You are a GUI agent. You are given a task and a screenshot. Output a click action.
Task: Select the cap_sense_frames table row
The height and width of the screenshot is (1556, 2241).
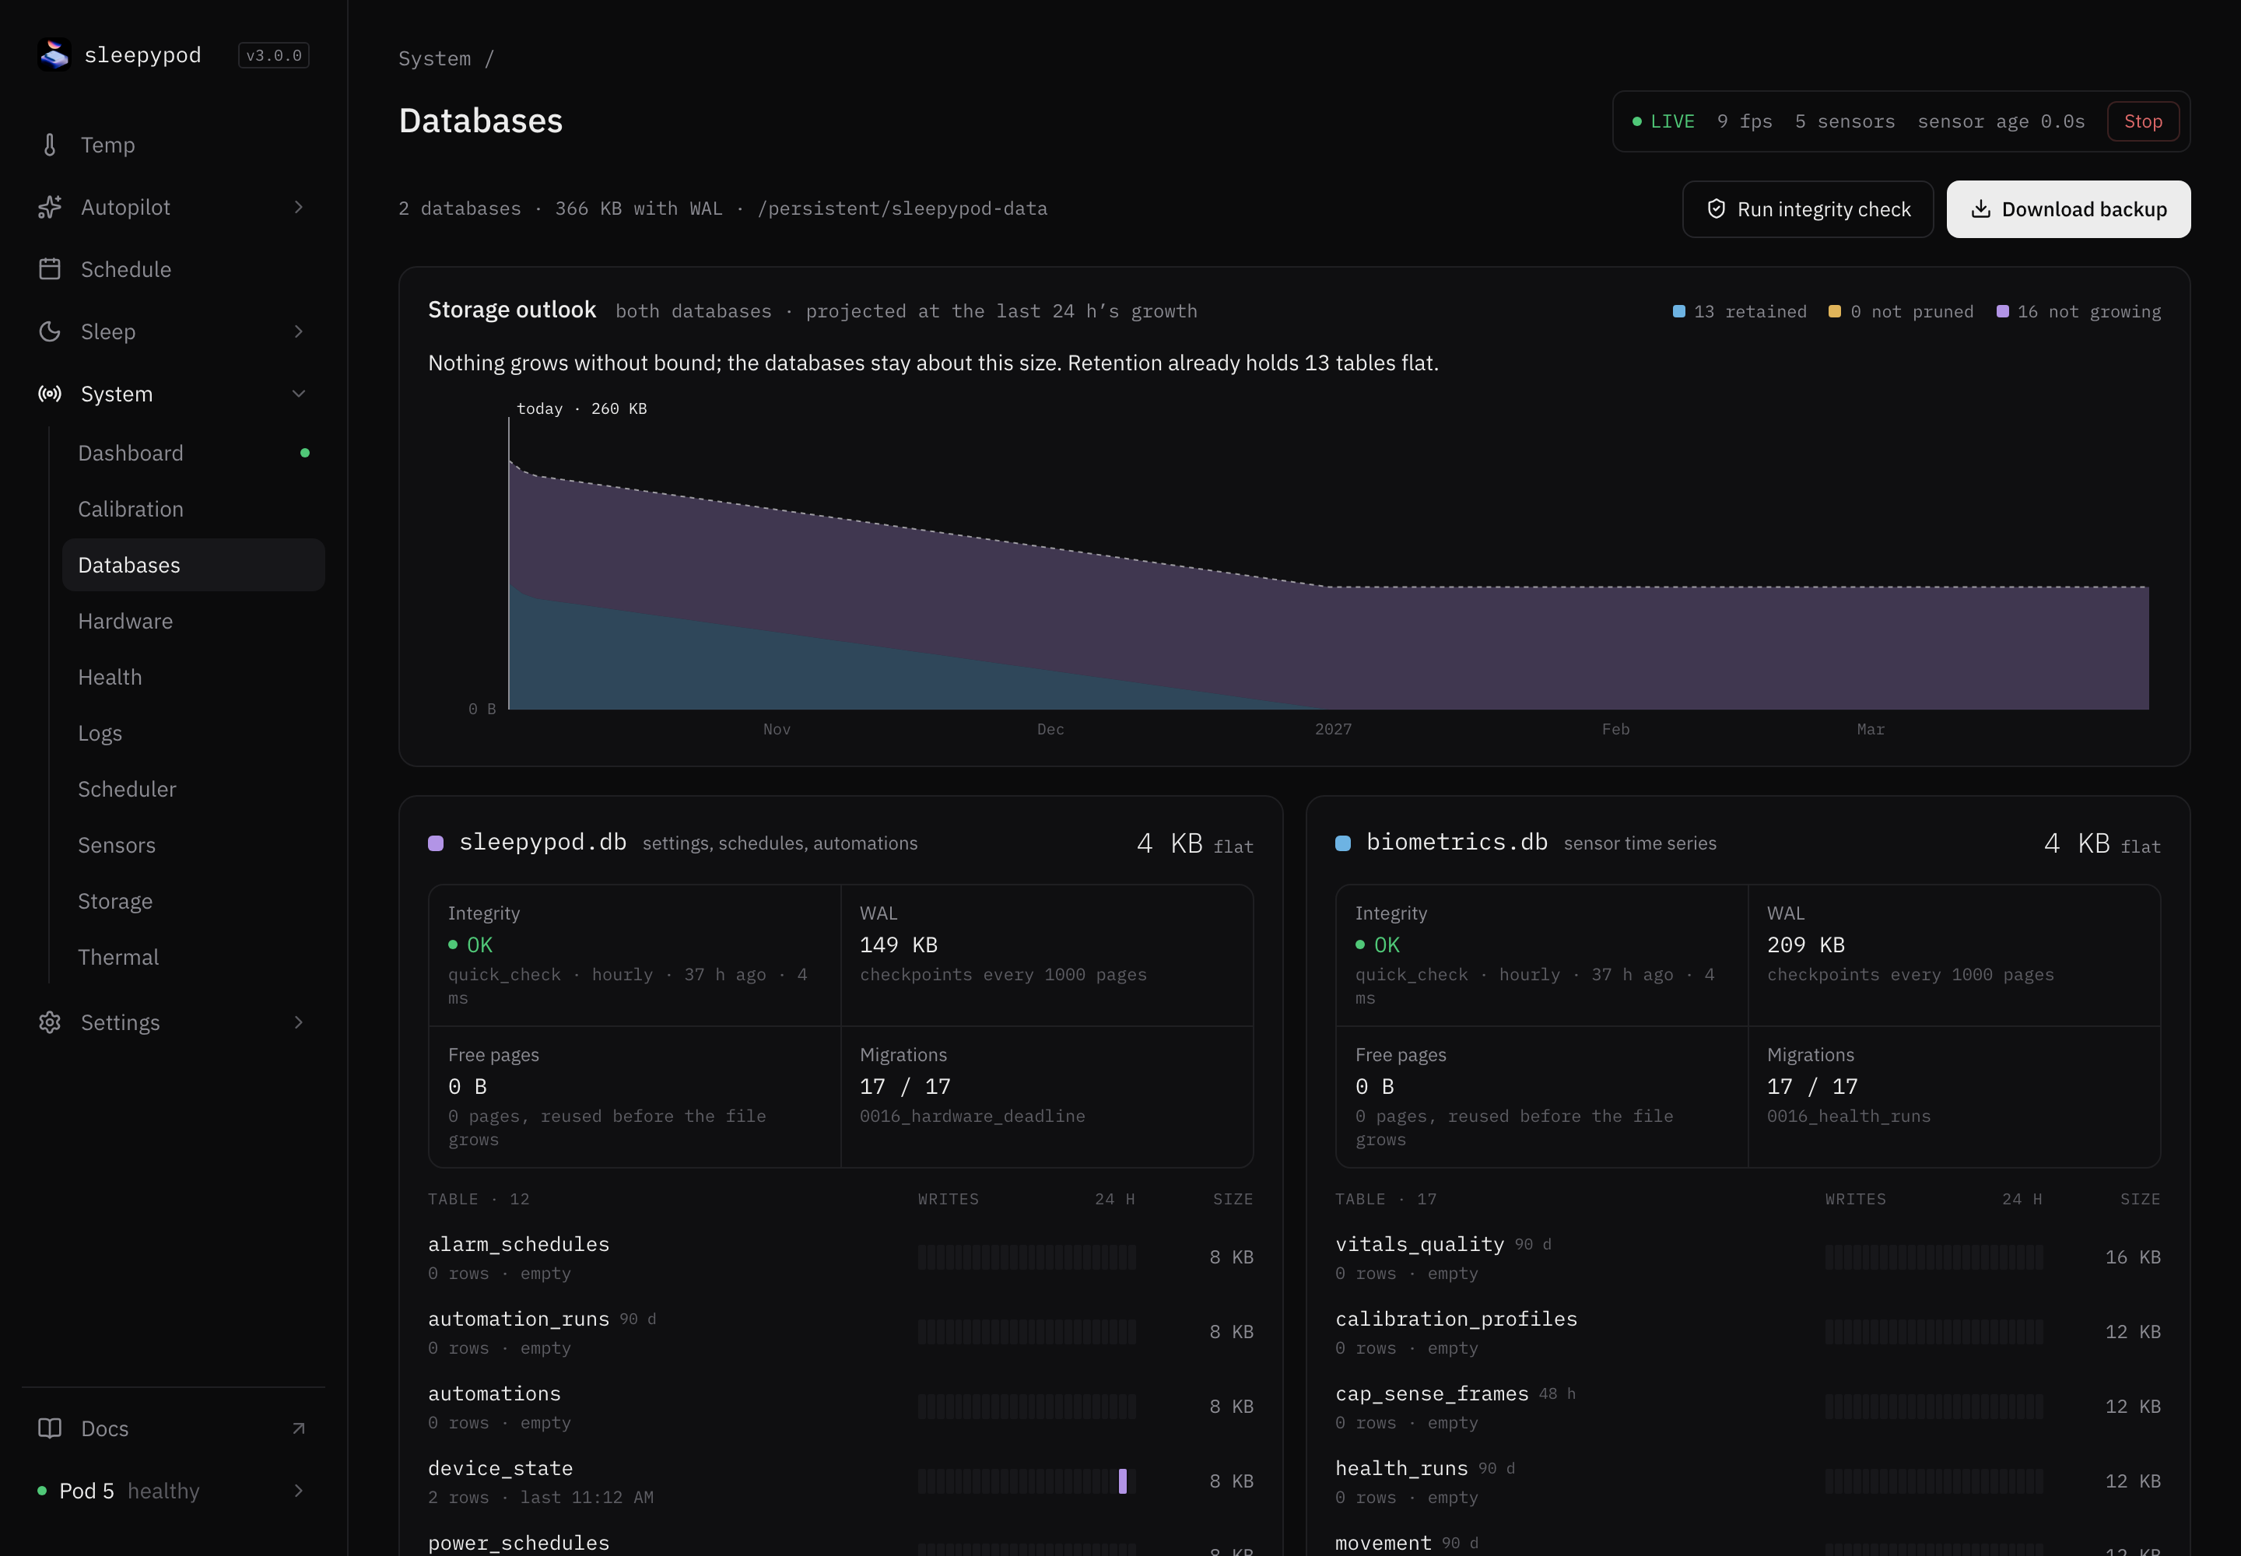1748,1407
